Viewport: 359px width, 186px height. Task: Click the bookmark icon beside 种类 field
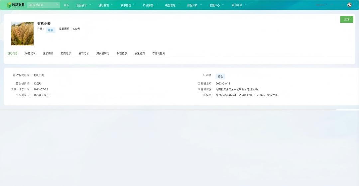tap(204, 75)
